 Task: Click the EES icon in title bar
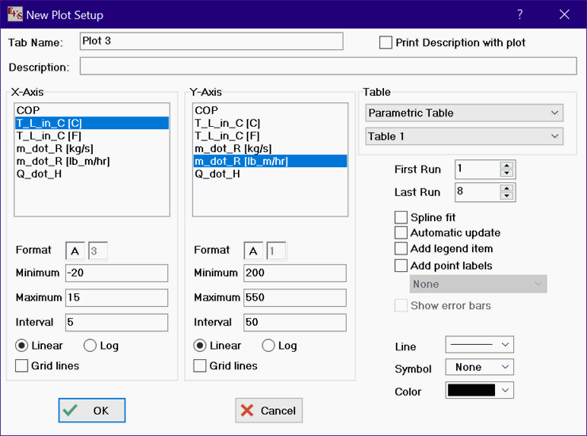tap(14, 15)
